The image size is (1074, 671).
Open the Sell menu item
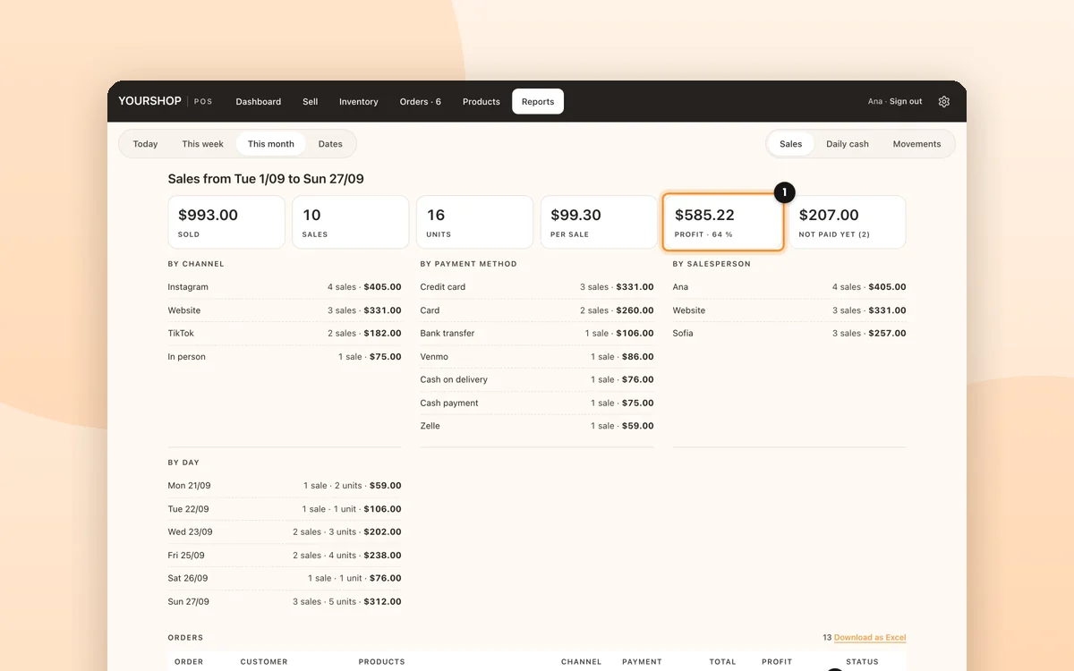pos(311,102)
